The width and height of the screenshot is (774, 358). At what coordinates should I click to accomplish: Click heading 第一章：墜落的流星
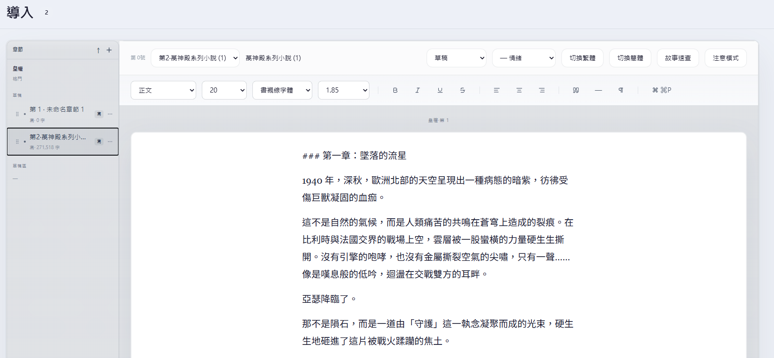click(x=354, y=156)
